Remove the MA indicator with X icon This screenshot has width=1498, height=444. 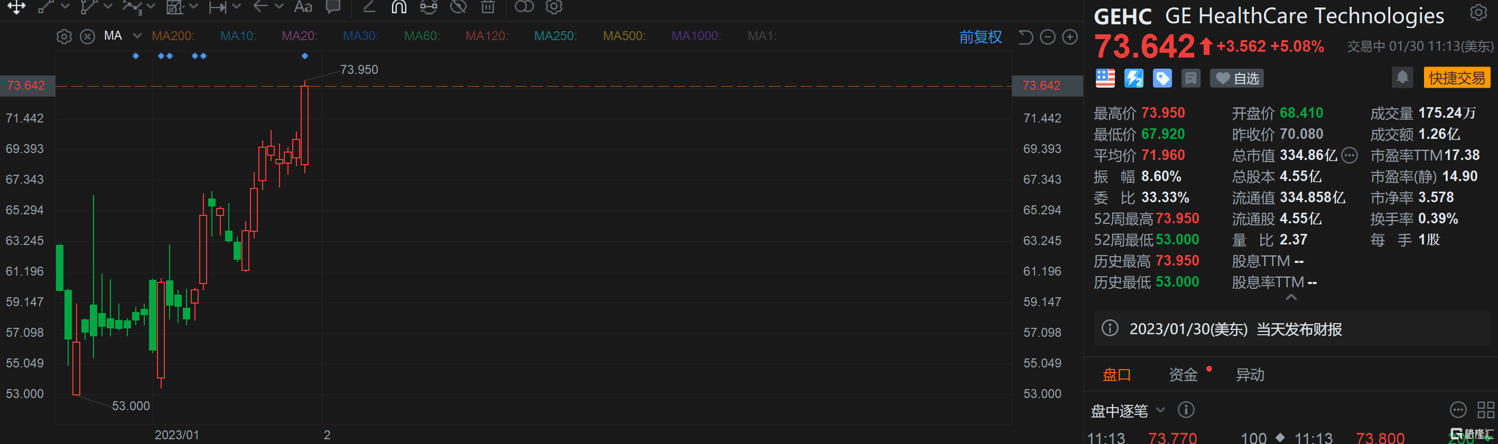point(87,36)
